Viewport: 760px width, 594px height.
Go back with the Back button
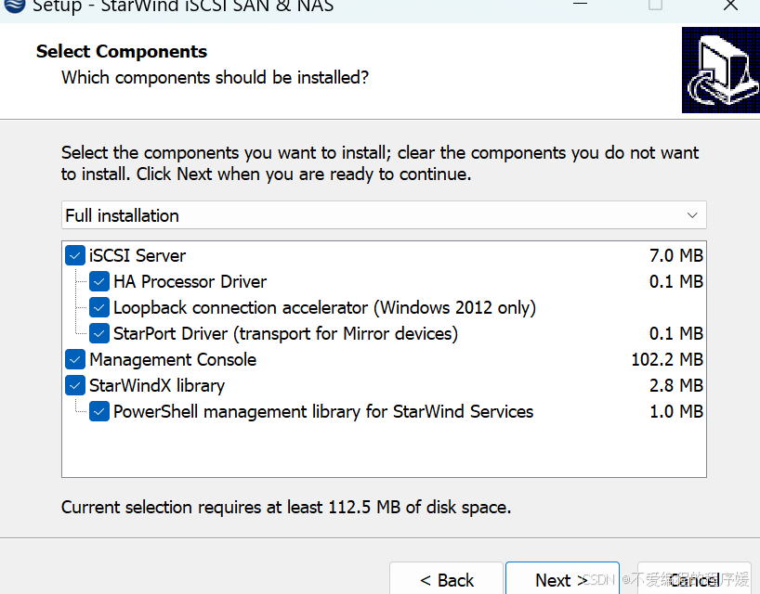[447, 580]
